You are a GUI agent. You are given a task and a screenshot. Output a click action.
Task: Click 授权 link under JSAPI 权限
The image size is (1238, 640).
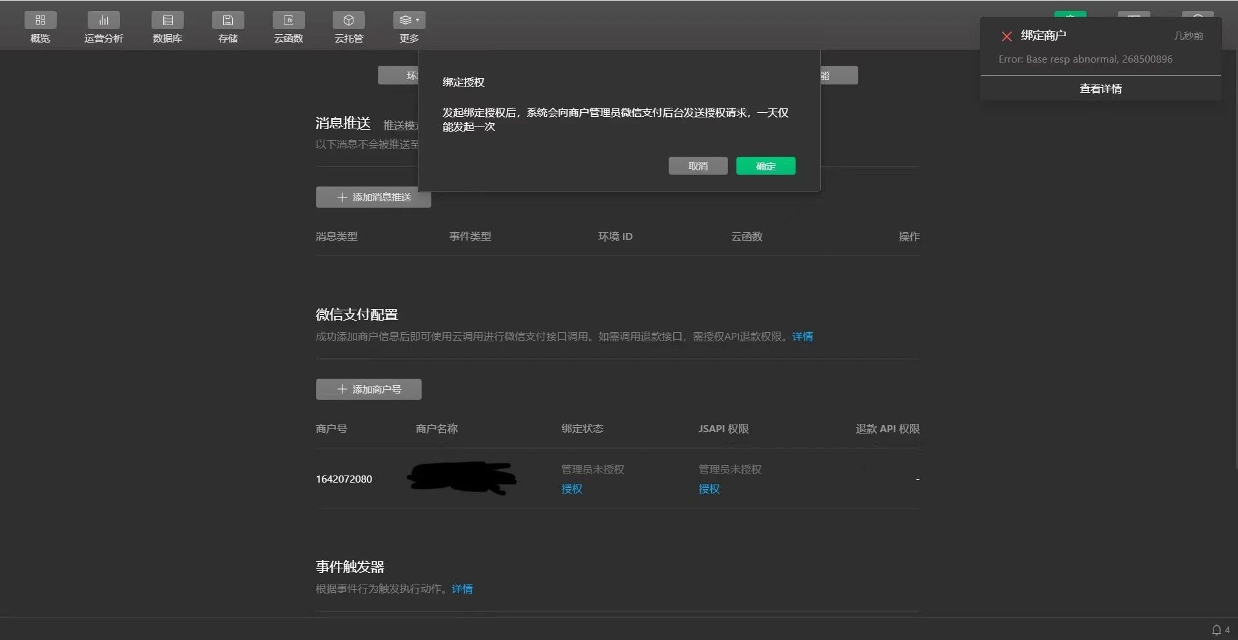(x=709, y=488)
